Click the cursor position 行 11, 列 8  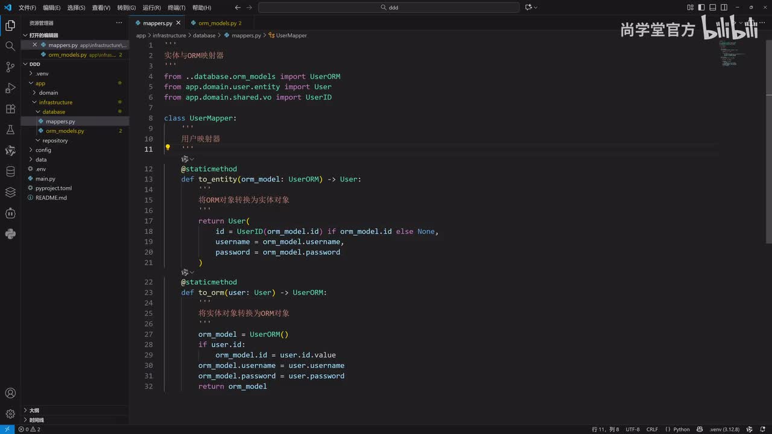[606, 429]
